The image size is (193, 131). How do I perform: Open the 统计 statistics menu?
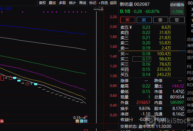tap(73, 3)
